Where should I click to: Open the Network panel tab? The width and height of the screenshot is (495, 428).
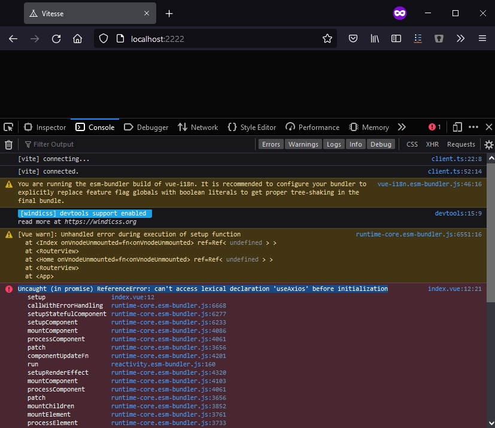198,127
